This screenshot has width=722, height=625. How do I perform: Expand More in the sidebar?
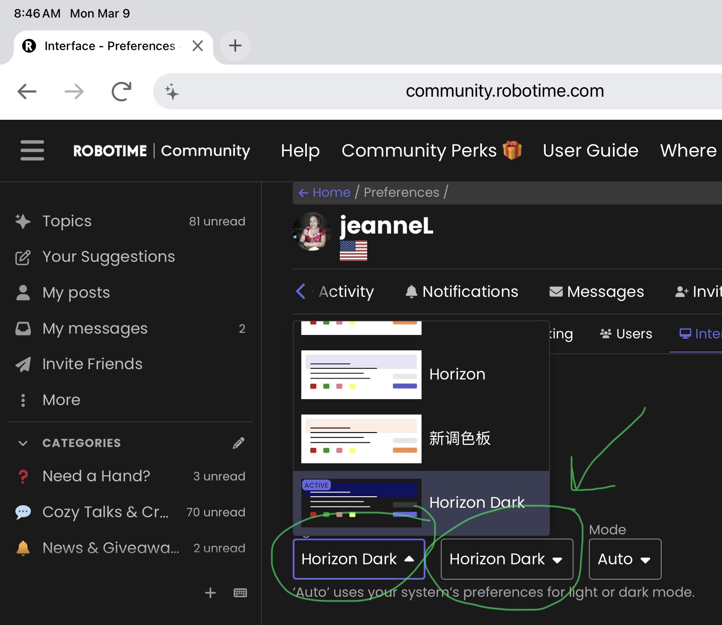[61, 400]
